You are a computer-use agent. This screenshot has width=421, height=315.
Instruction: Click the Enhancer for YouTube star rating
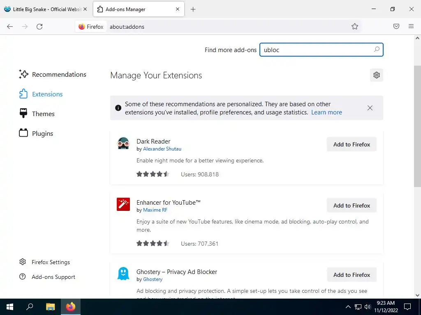point(153,244)
